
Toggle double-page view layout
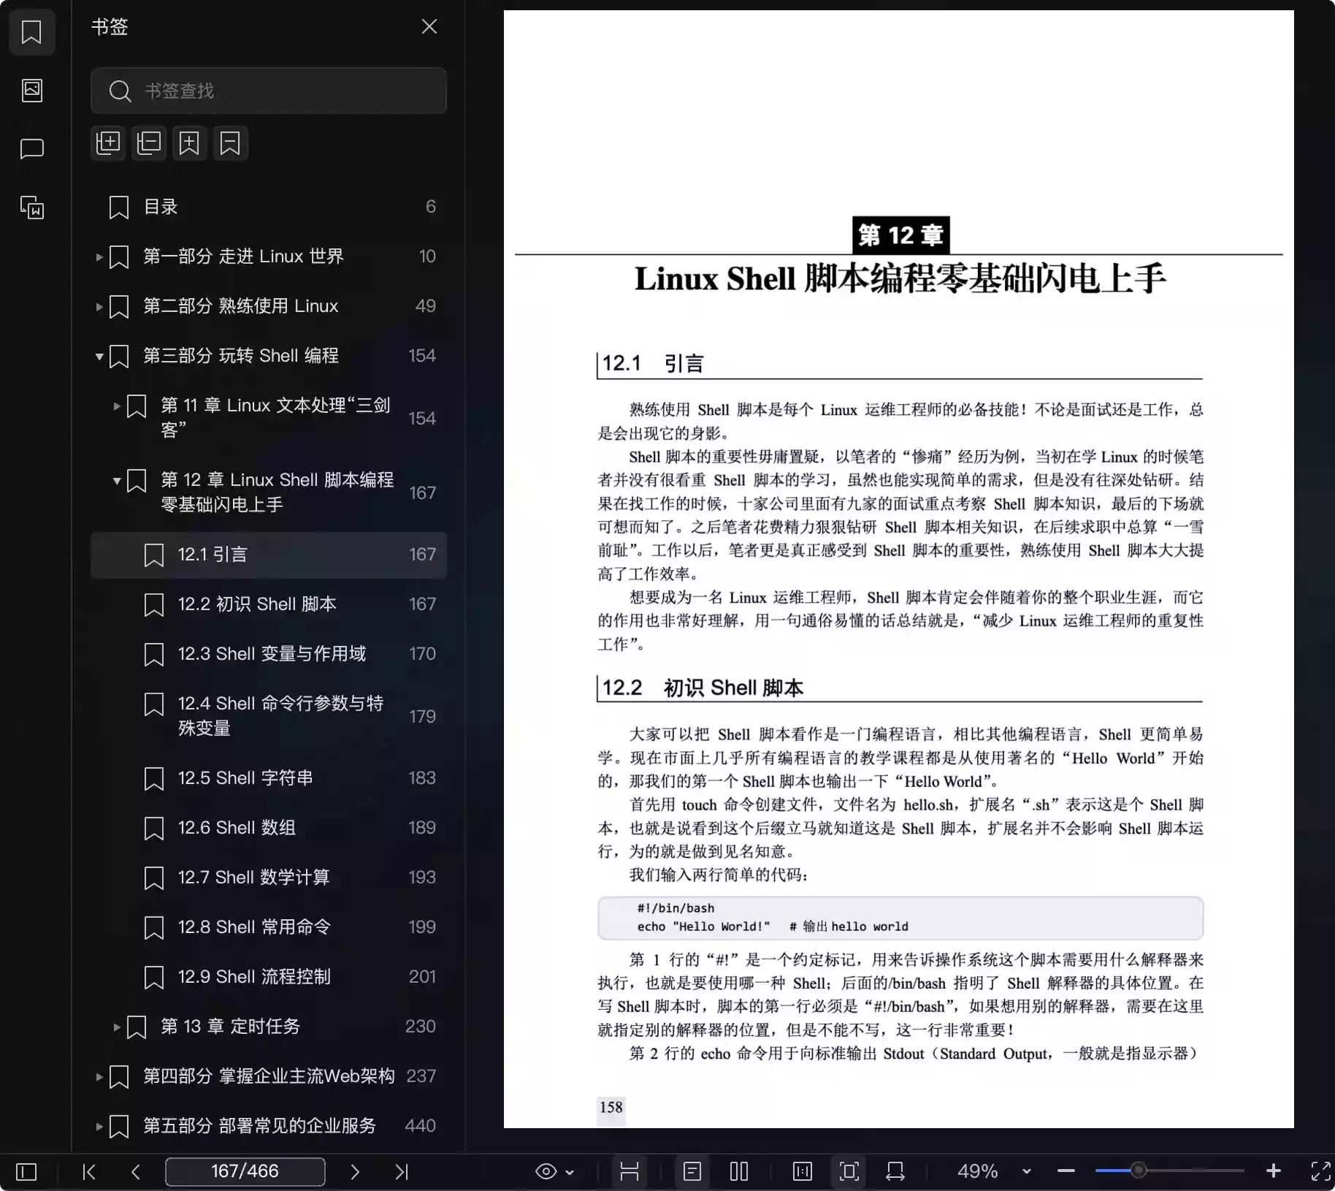[739, 1171]
